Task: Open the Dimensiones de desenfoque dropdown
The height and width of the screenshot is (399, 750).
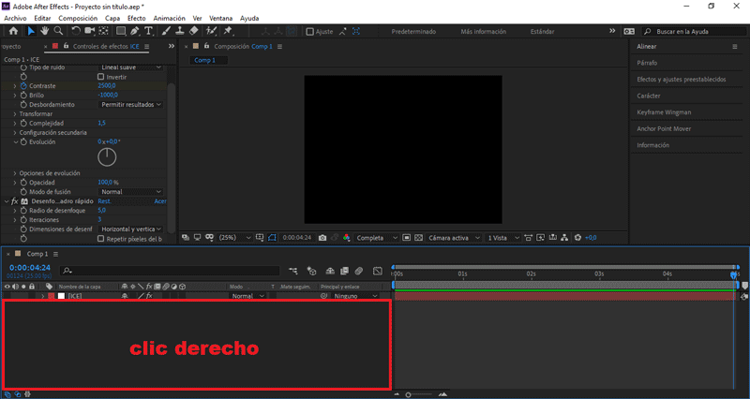Action: (x=131, y=229)
